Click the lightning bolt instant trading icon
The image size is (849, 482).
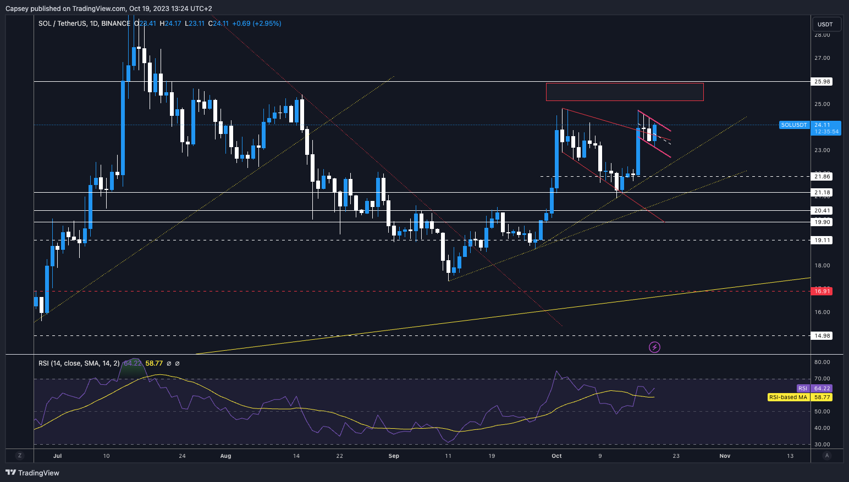pyautogui.click(x=654, y=347)
